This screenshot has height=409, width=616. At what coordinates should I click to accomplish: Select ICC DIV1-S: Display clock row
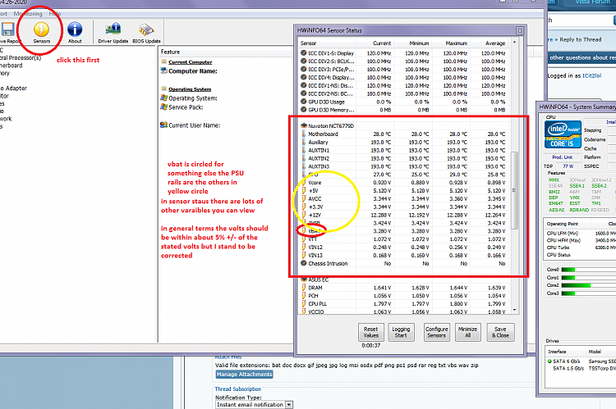405,53
